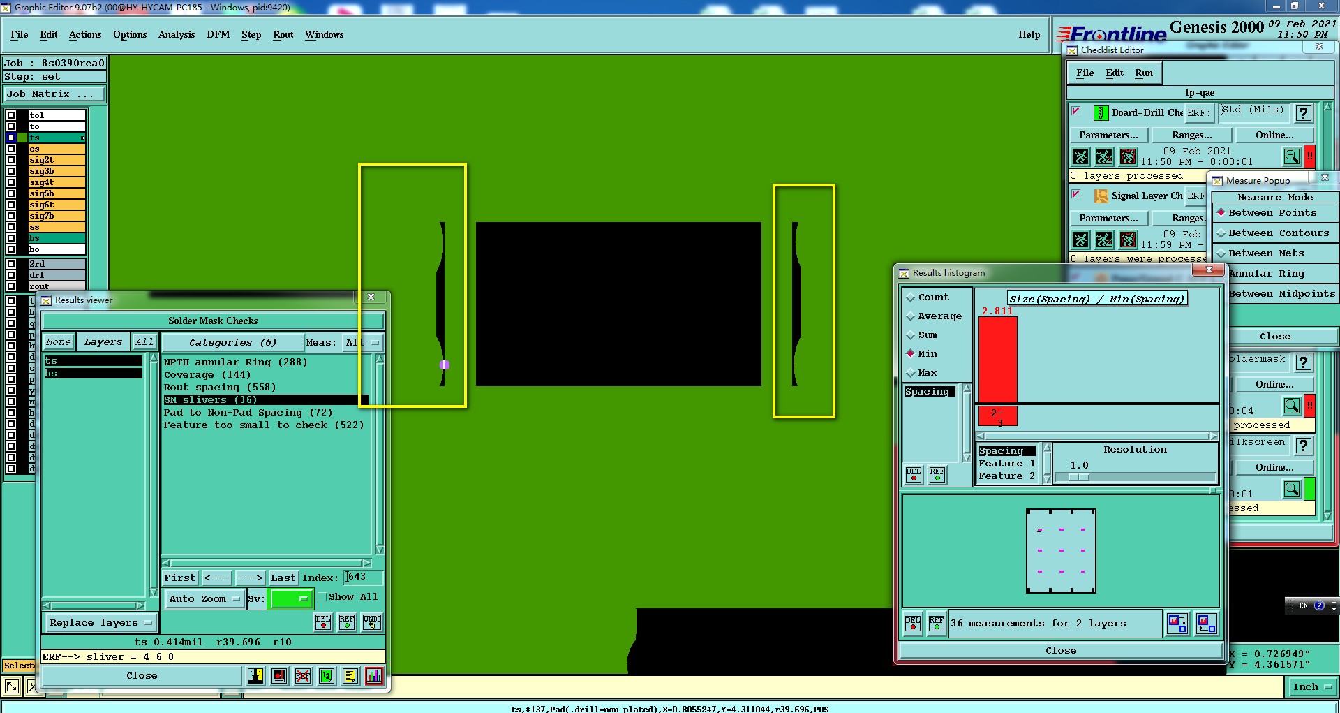This screenshot has width=1340, height=713.
Task: Click REF icon below histogram category list
Action: tap(937, 475)
